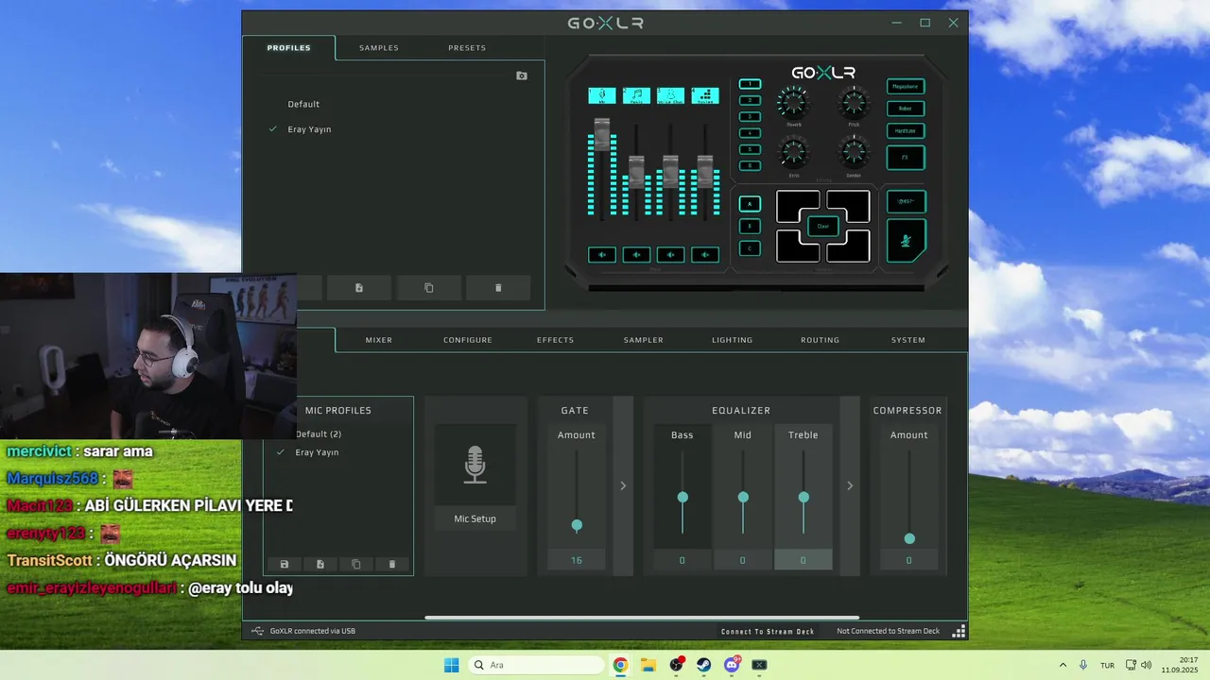The width and height of the screenshot is (1210, 680).
Task: Delete the profile with the upper trash icon
Action: [498, 288]
